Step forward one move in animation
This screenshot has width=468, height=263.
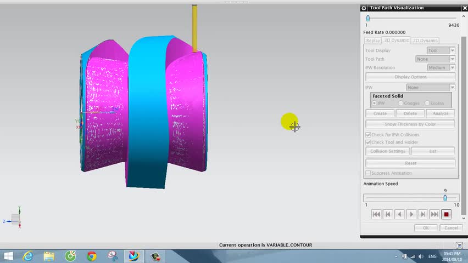[x=422, y=214]
